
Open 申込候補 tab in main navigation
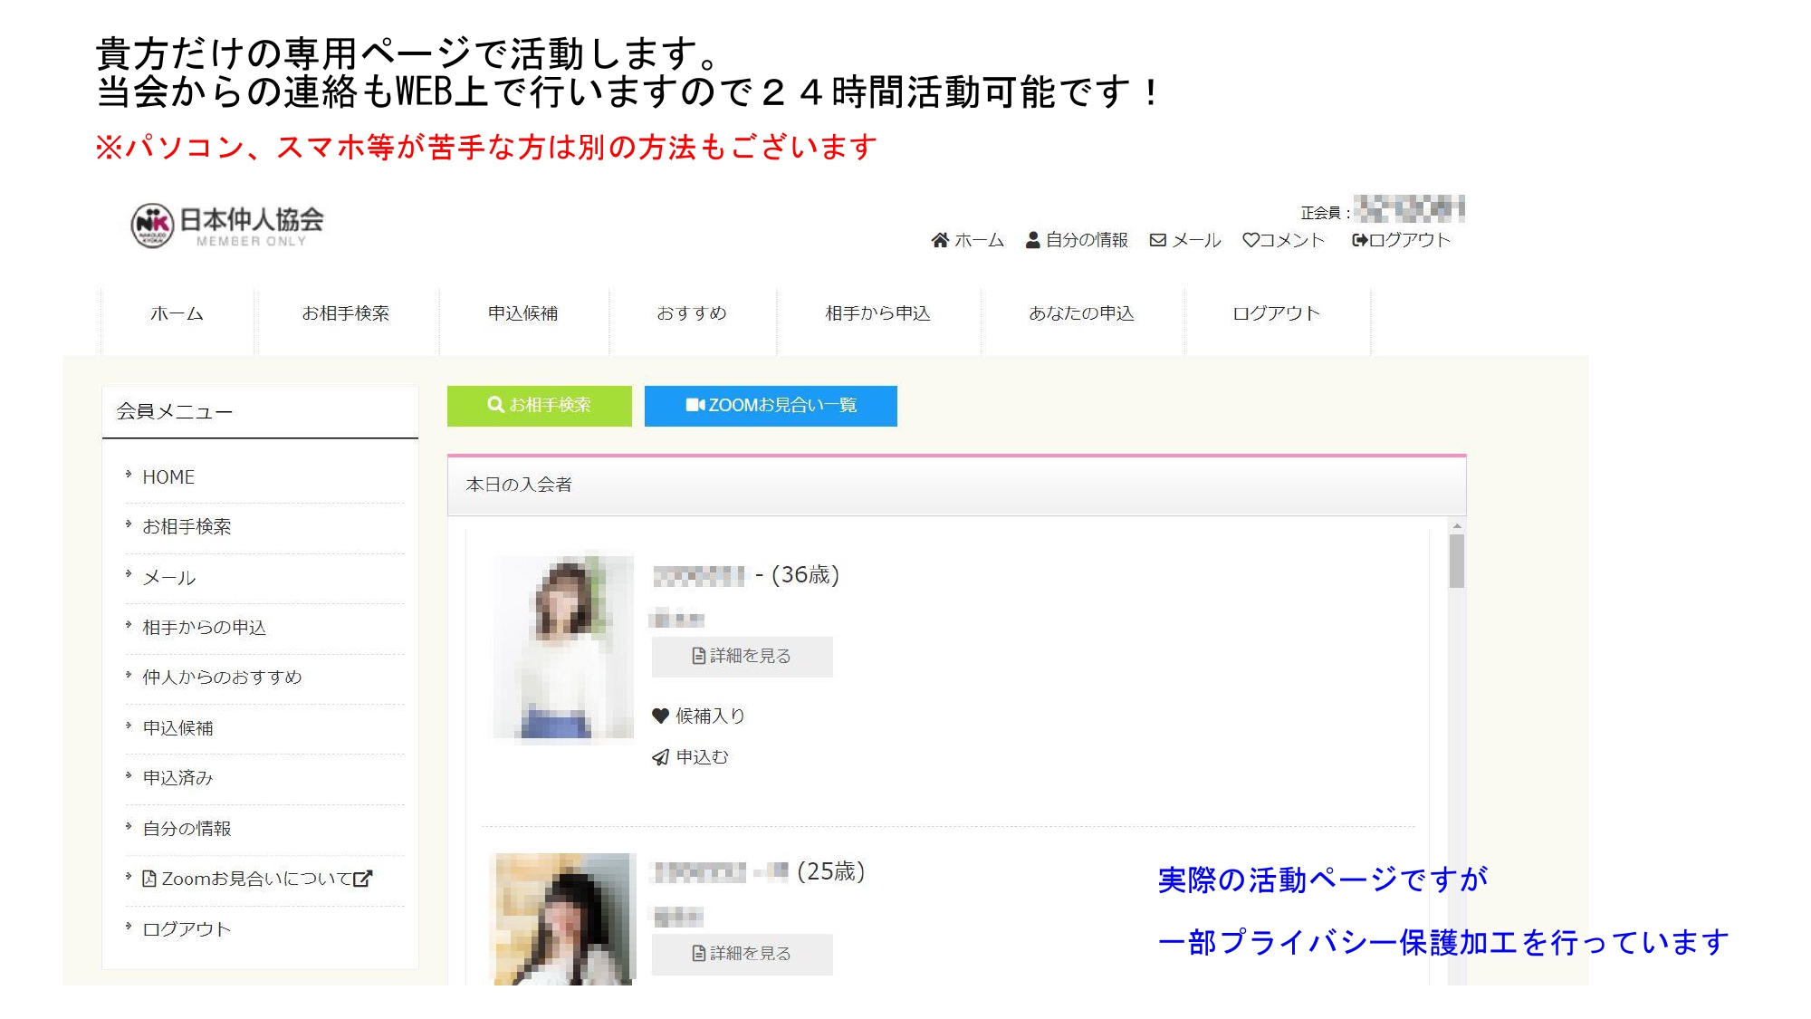point(523,313)
